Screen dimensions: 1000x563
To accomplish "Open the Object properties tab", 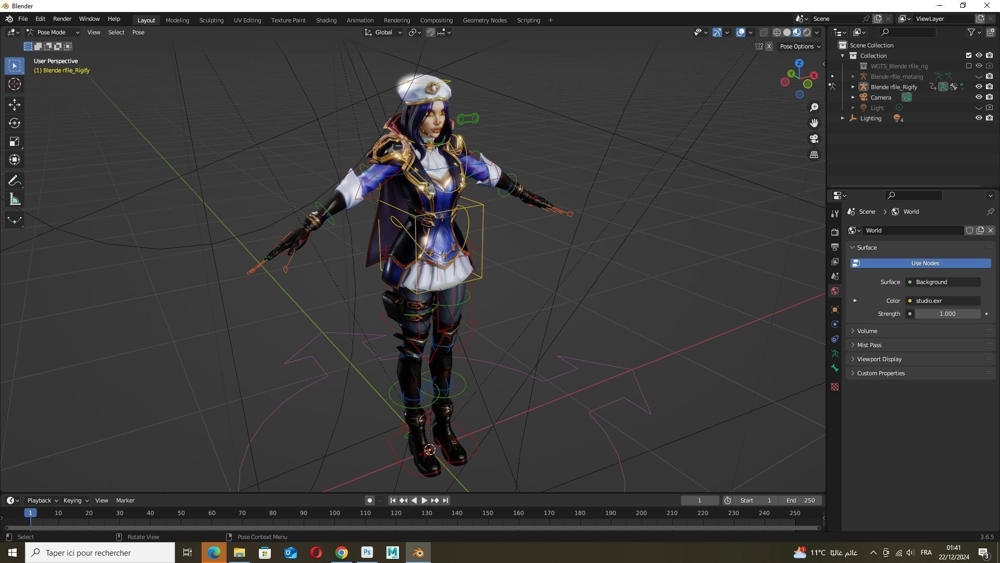I will click(835, 310).
